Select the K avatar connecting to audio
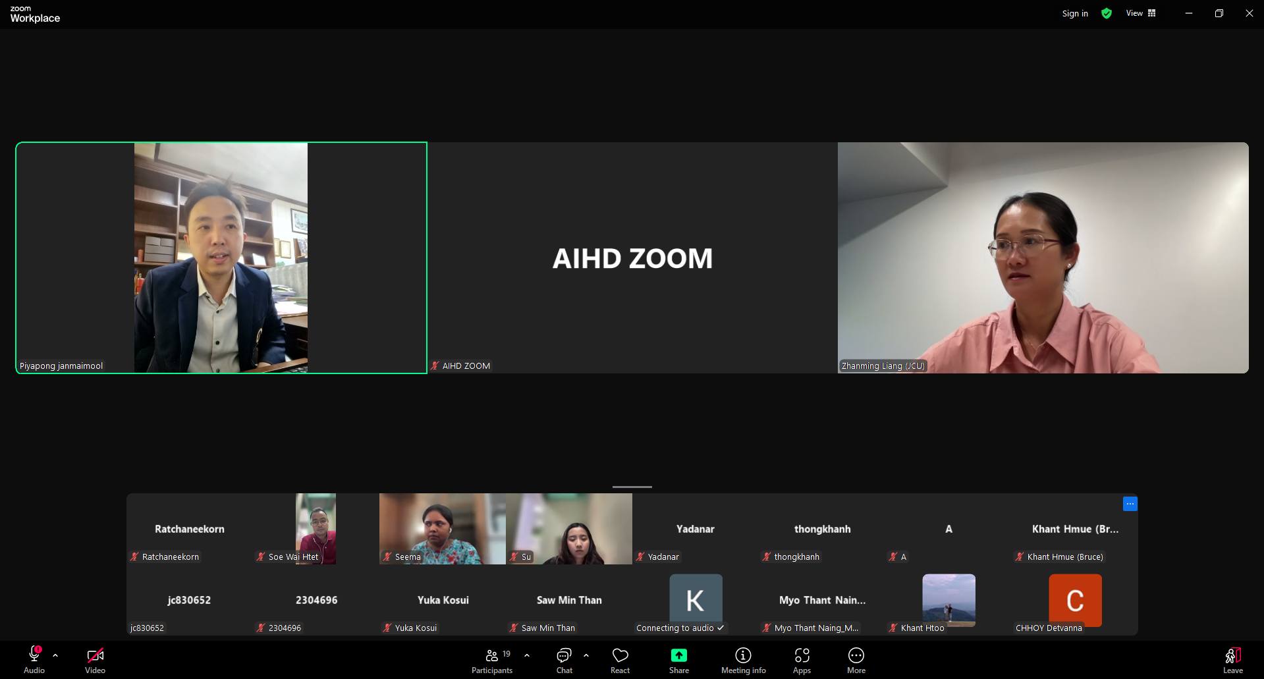The image size is (1264, 679). tap(696, 600)
